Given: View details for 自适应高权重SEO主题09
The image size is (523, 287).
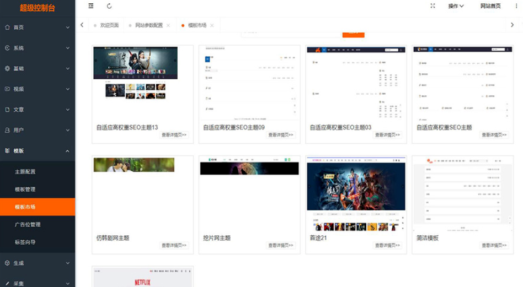Looking at the screenshot, I should coord(281,135).
